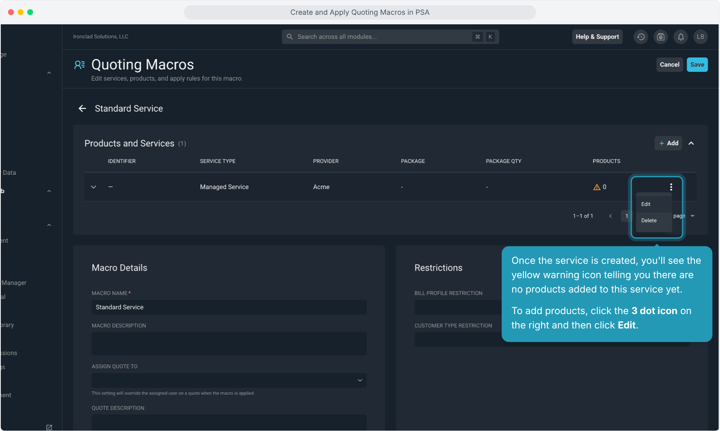The image size is (720, 431).
Task: Click the search magnifier icon
Action: [290, 37]
